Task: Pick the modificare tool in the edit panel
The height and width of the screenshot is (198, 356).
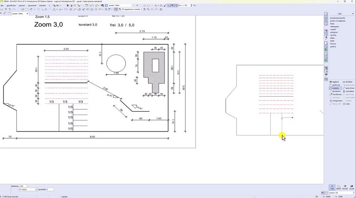Action: pyautogui.click(x=335, y=94)
